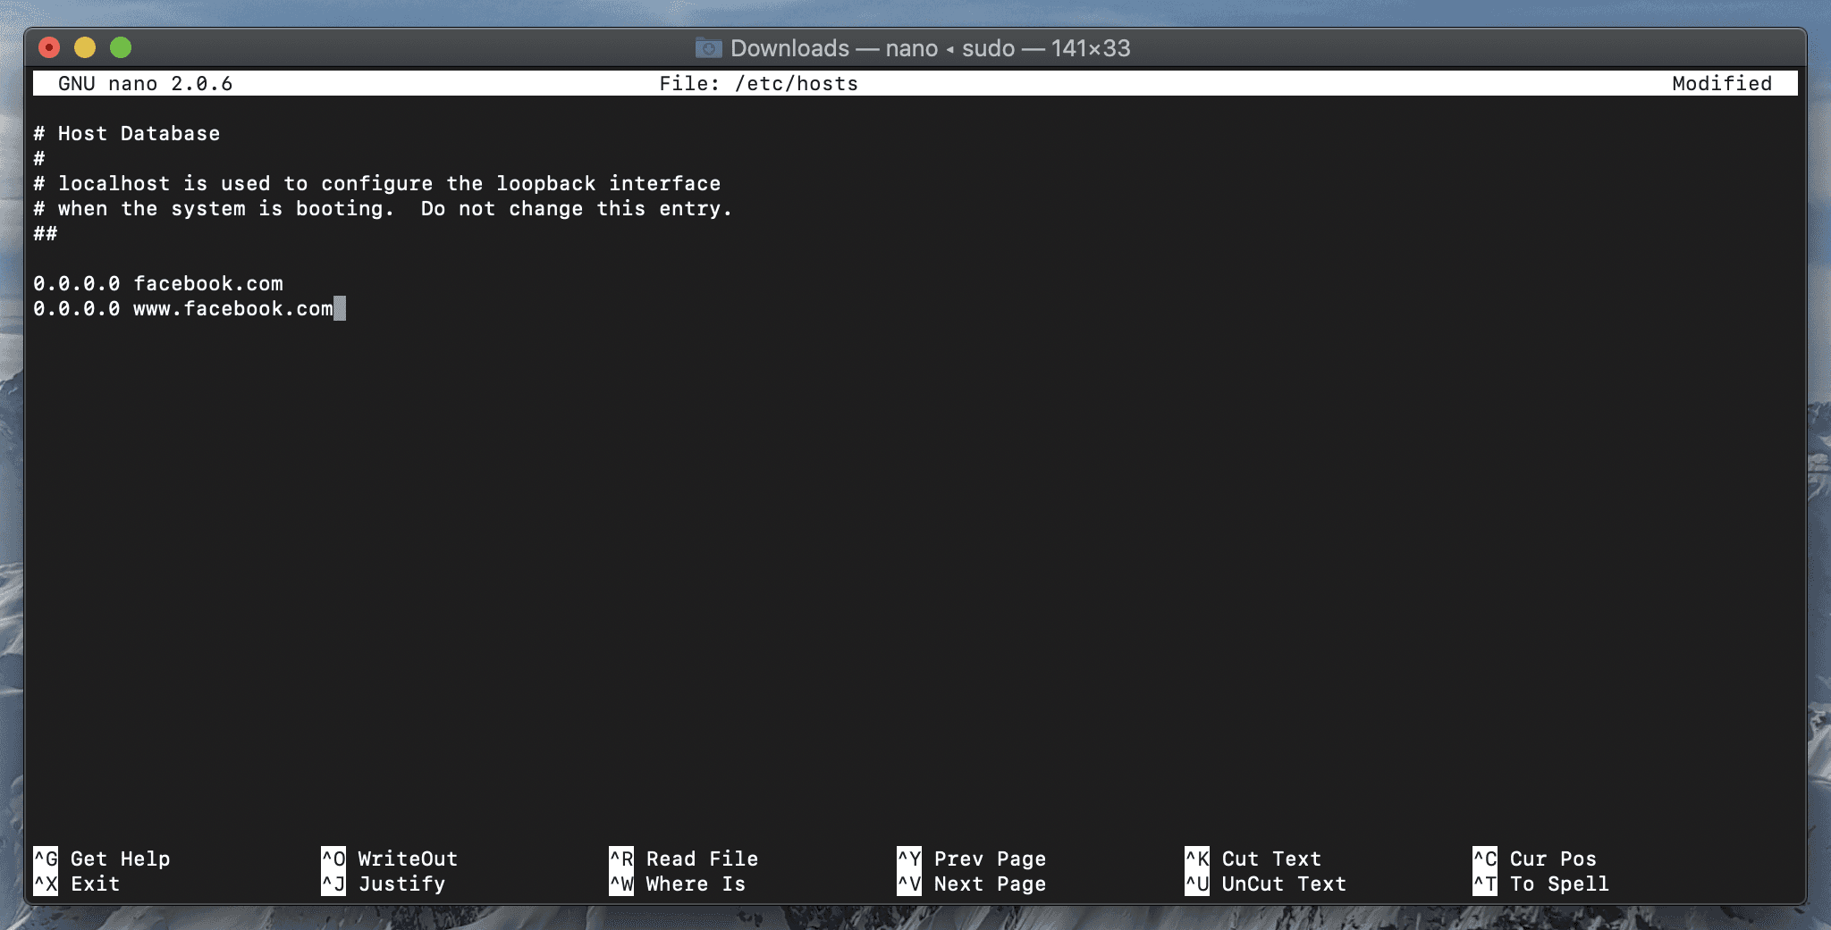Select WriteOut to save the file
The height and width of the screenshot is (930, 1831).
[x=398, y=859]
